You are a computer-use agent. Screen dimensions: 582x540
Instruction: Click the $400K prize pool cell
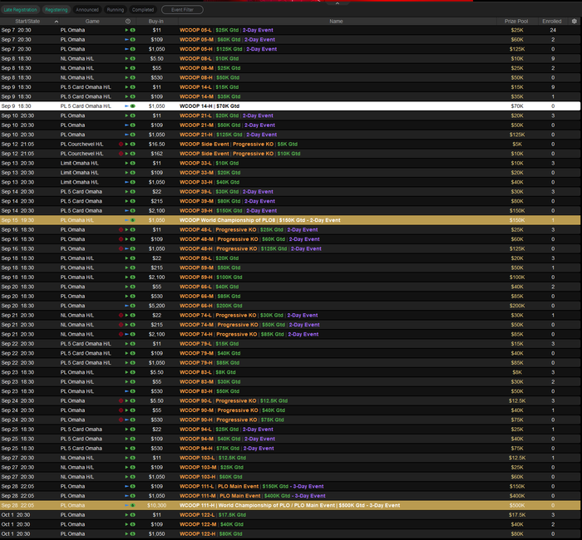point(517,496)
